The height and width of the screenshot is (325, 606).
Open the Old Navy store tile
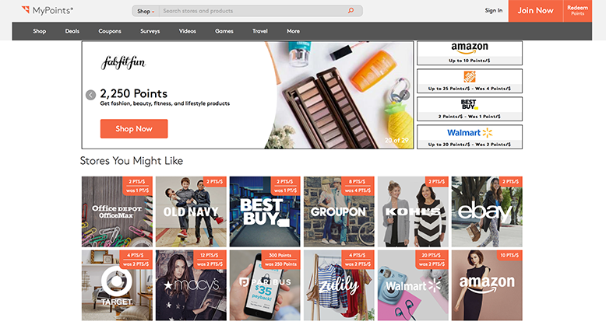coord(191,211)
